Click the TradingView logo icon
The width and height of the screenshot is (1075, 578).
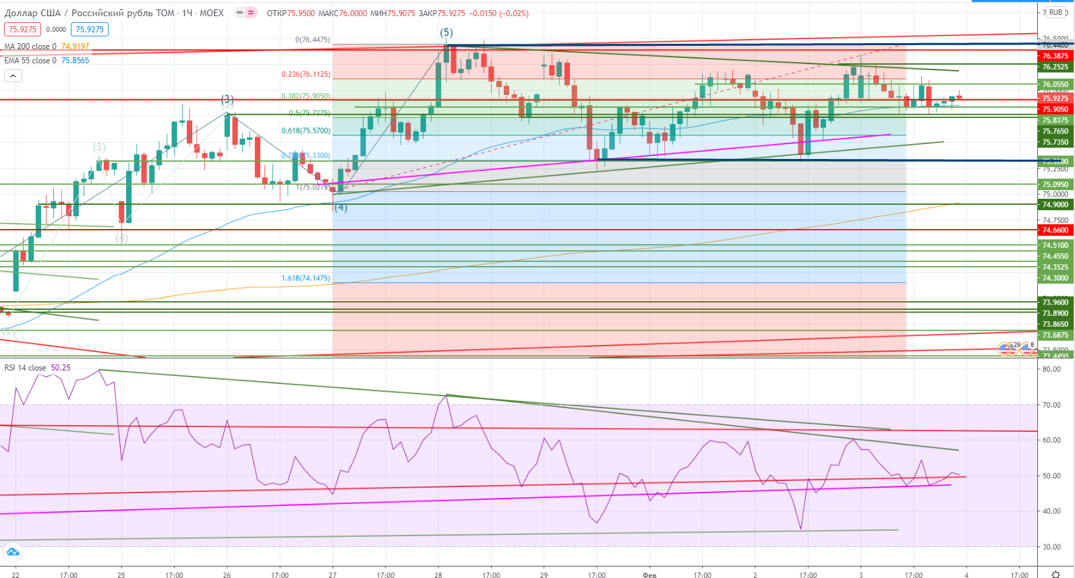point(13,552)
